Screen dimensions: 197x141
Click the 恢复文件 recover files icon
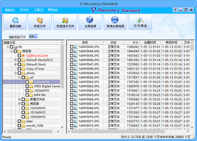click(40, 20)
